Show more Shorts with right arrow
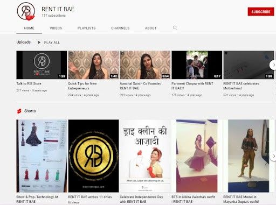The height and width of the screenshot is (205, 276). point(273,156)
